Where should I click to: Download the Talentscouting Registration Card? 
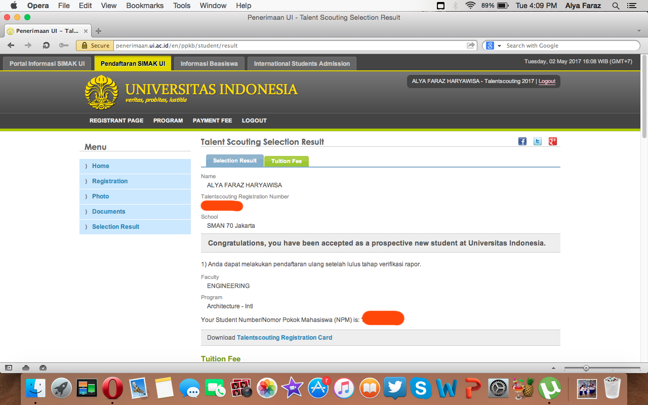tap(284, 337)
